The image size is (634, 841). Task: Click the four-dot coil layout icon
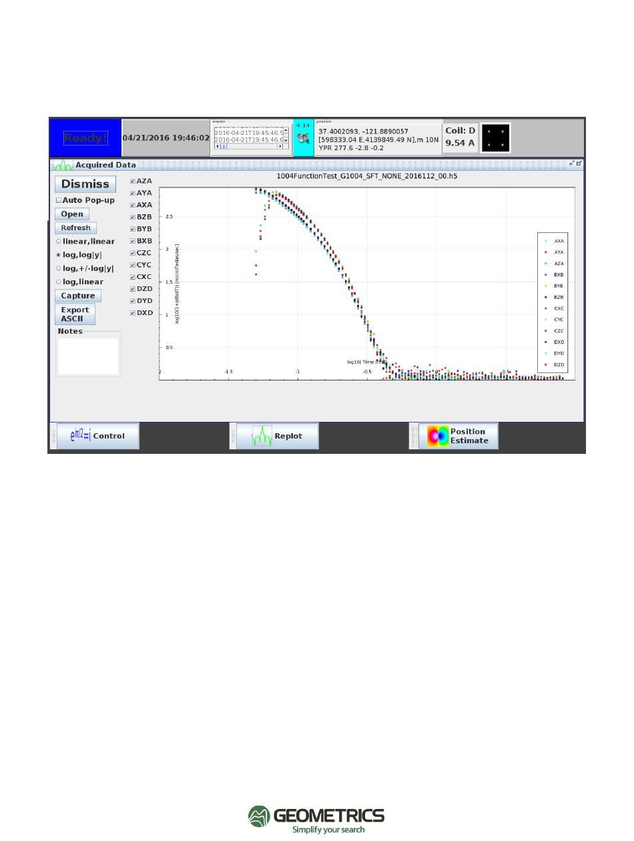495,138
